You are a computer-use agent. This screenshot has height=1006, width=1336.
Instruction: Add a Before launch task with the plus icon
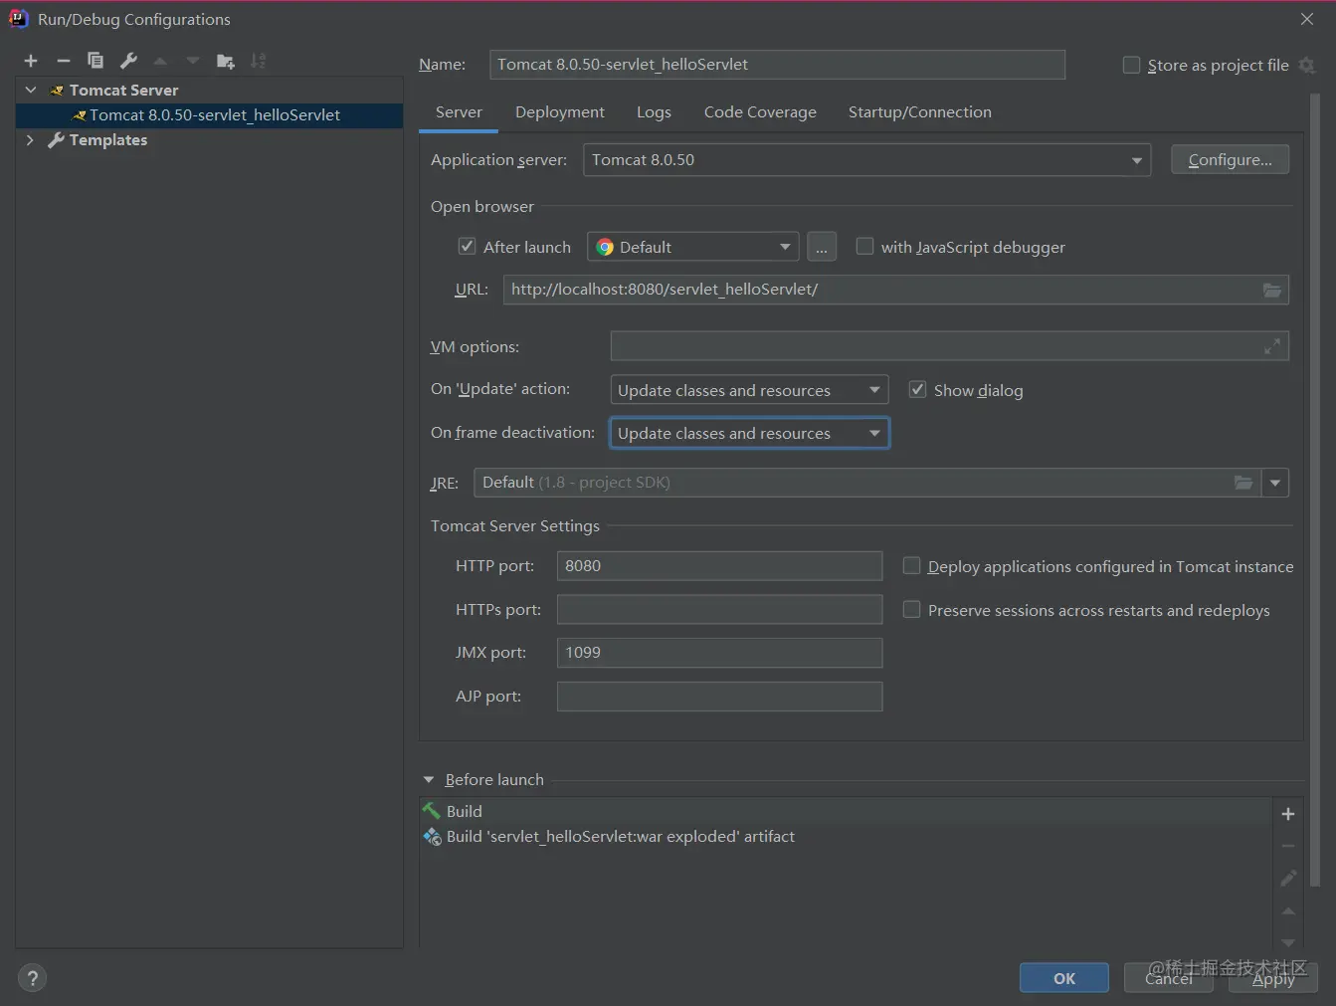point(1288,814)
